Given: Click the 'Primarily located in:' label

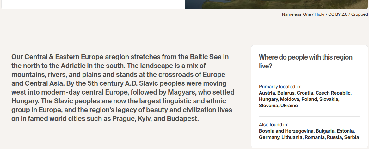Looking at the screenshot, I should 280,87.
